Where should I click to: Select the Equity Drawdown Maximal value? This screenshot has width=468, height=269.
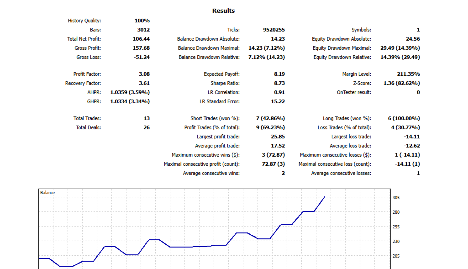click(400, 48)
